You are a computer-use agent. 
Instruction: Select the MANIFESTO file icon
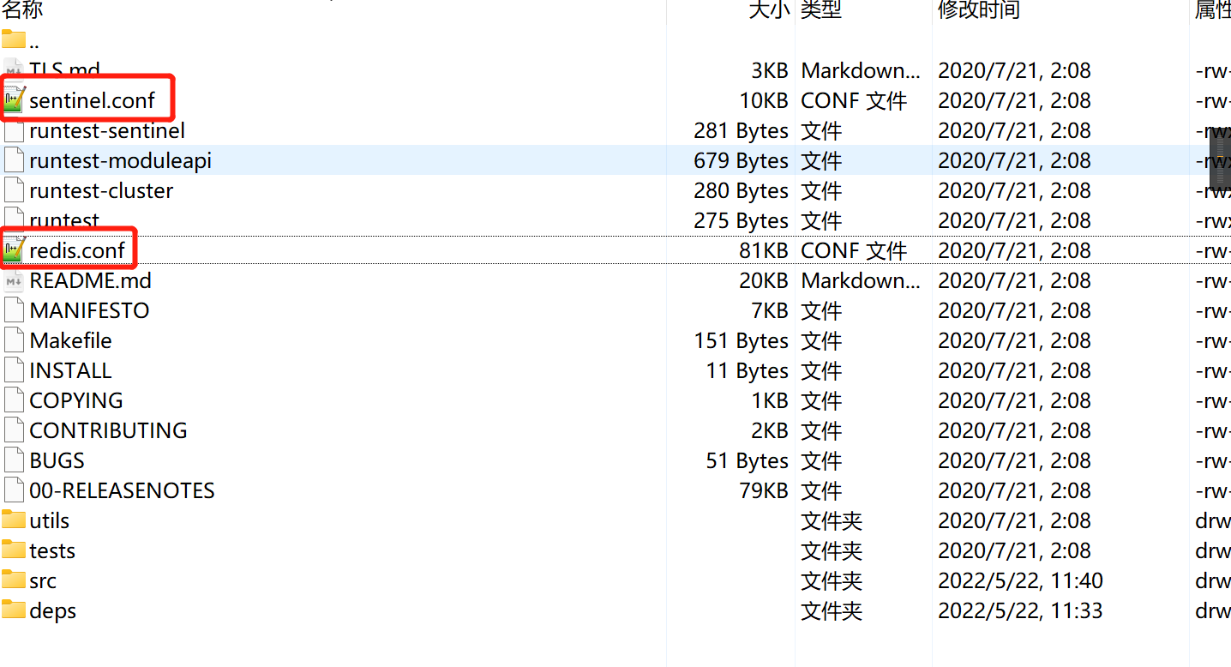click(14, 310)
